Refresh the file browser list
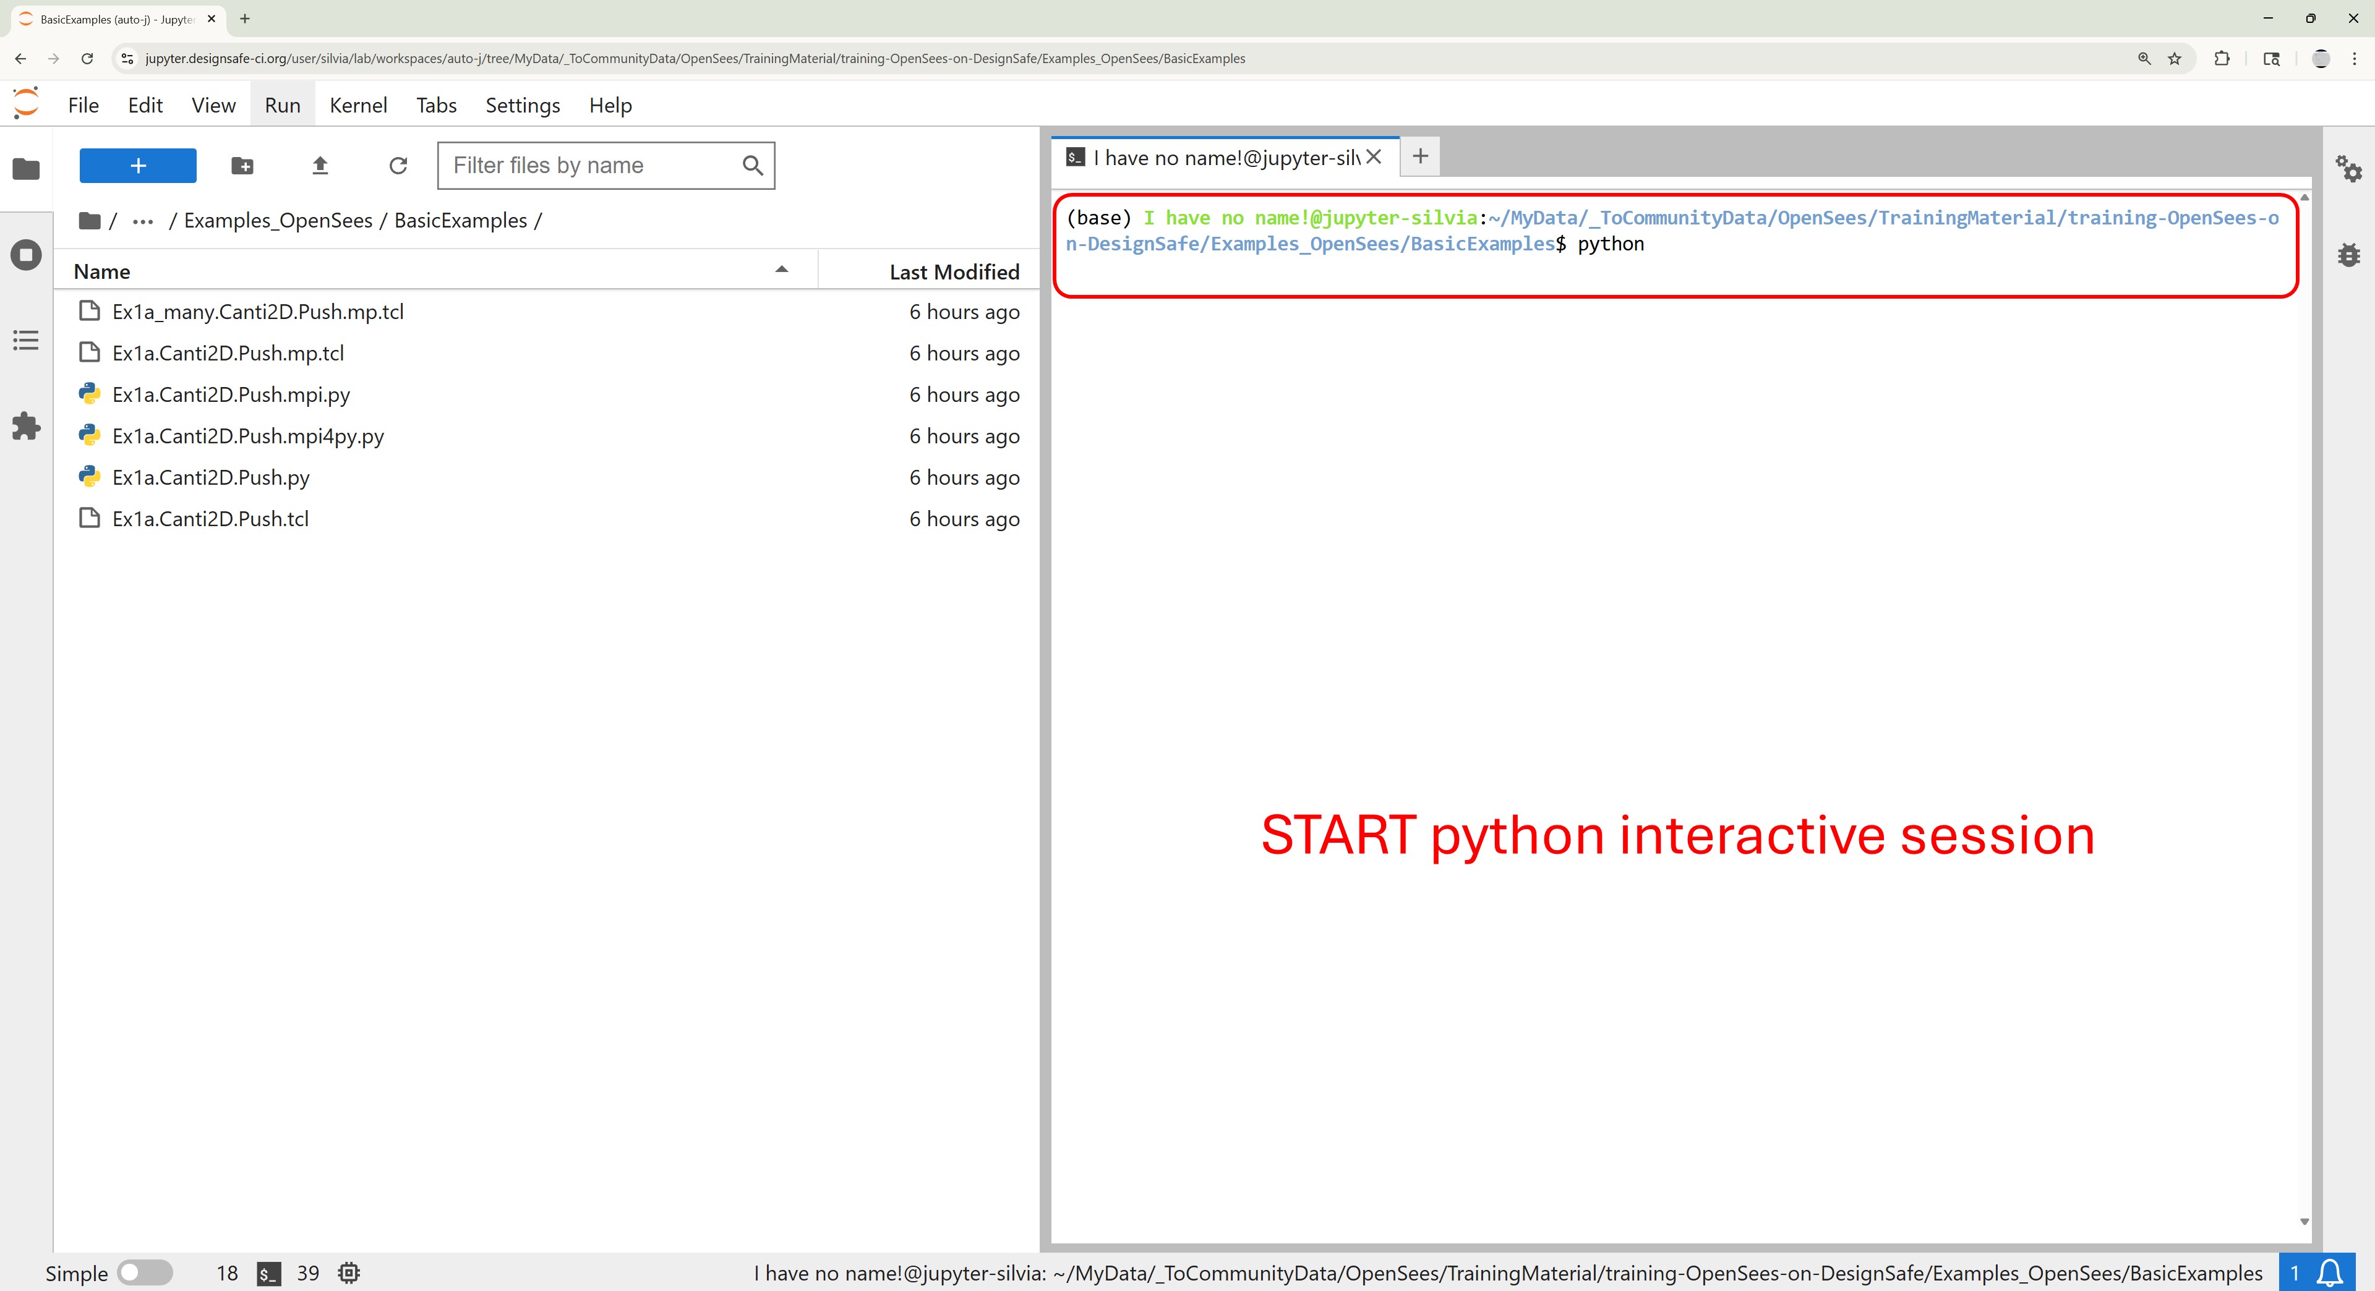 [x=398, y=166]
